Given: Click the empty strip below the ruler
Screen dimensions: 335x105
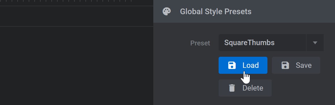Looking at the screenshot, I should (x=76, y=16).
